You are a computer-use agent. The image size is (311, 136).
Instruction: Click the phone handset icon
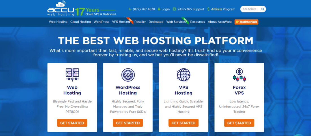pos(130,9)
